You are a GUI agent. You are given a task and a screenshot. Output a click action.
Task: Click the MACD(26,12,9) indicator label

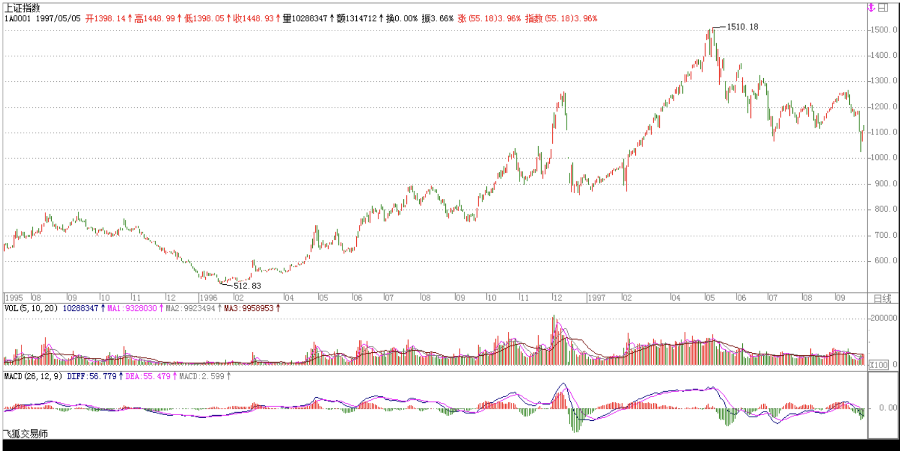[x=33, y=376]
